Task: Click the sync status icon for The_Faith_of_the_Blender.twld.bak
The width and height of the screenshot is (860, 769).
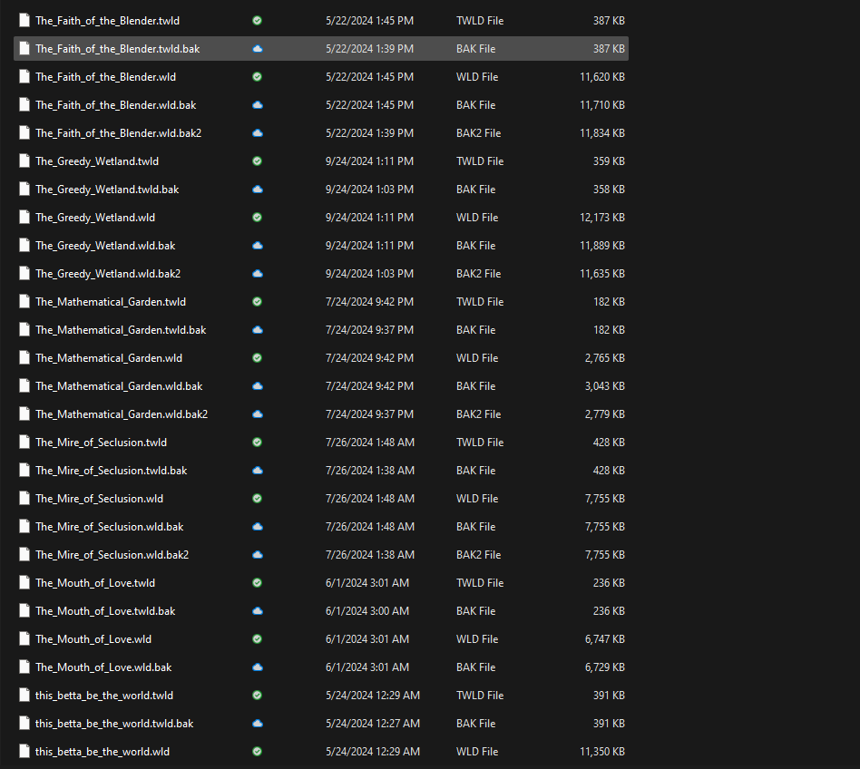Action: [x=258, y=49]
